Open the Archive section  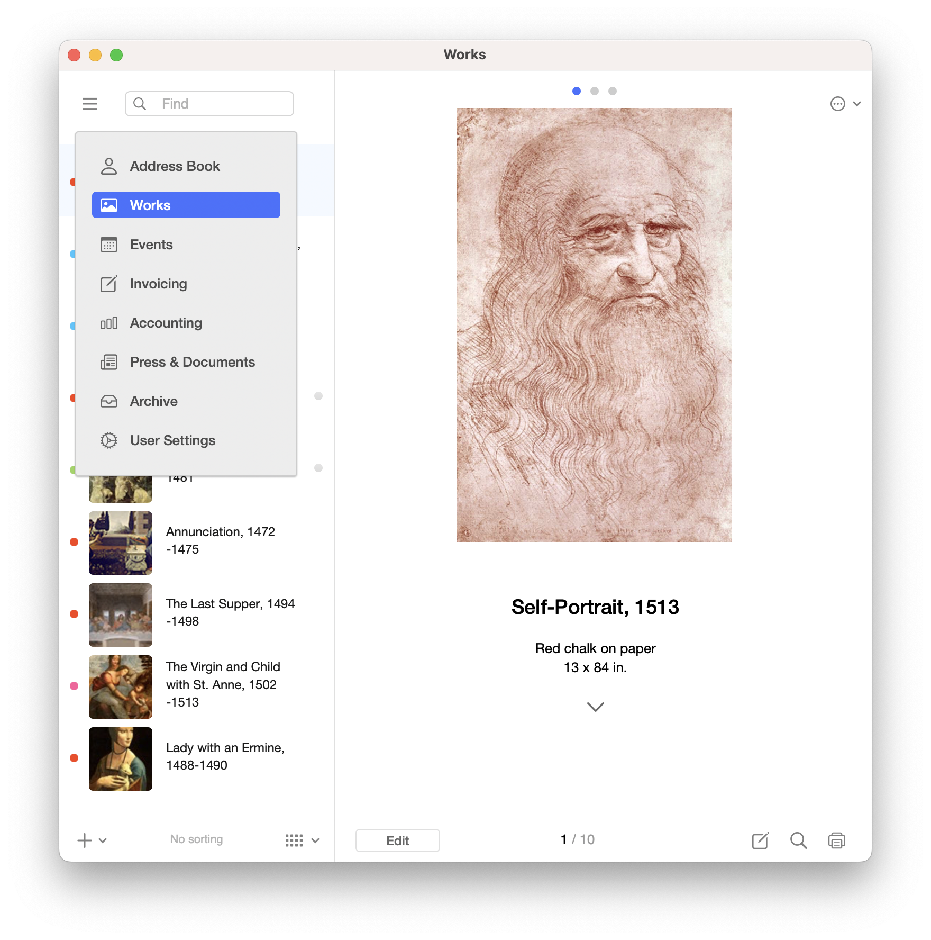click(x=153, y=401)
